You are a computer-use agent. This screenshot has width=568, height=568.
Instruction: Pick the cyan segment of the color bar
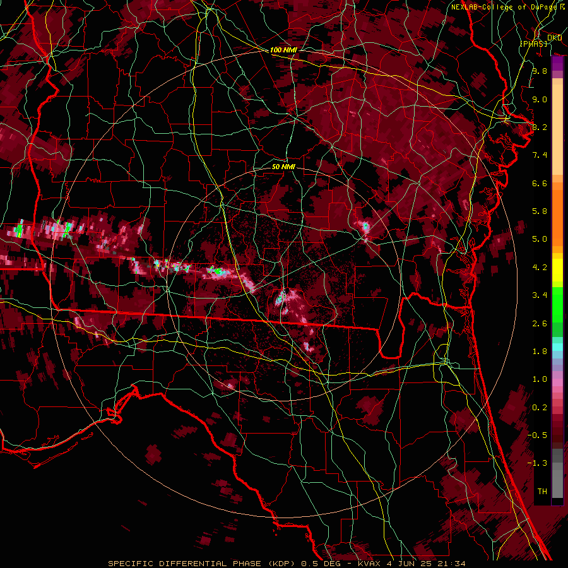pyautogui.click(x=557, y=347)
